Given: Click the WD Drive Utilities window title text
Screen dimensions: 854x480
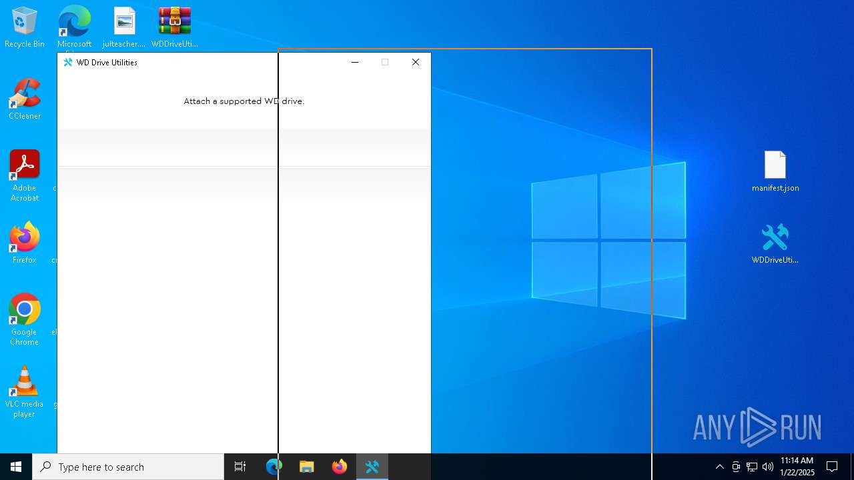Looking at the screenshot, I should point(107,63).
